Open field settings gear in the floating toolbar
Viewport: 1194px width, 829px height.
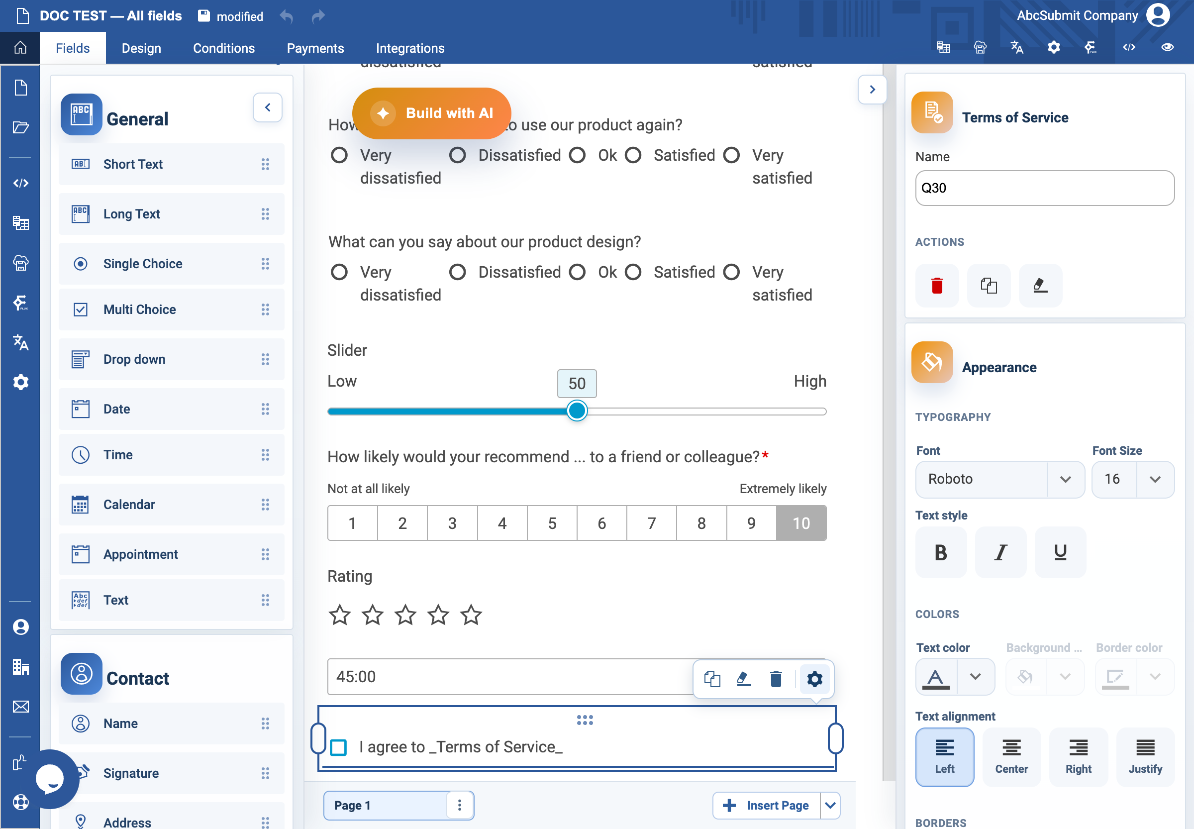(814, 679)
